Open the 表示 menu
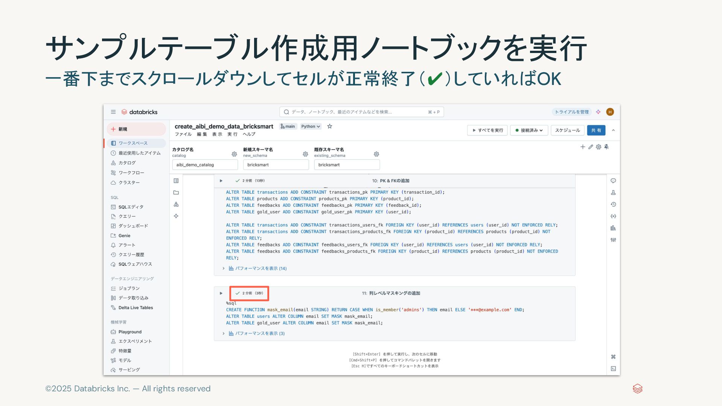 217,134
